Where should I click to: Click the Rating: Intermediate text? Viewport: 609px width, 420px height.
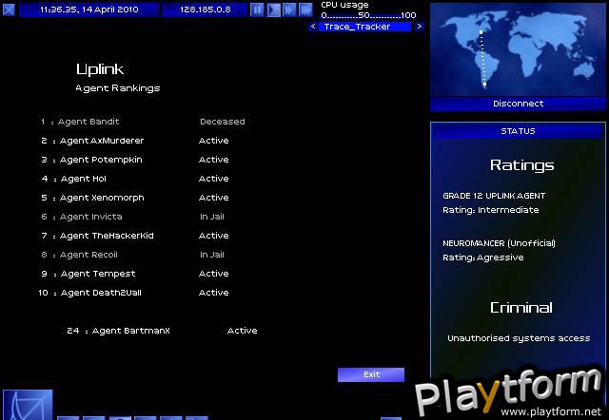(x=491, y=210)
